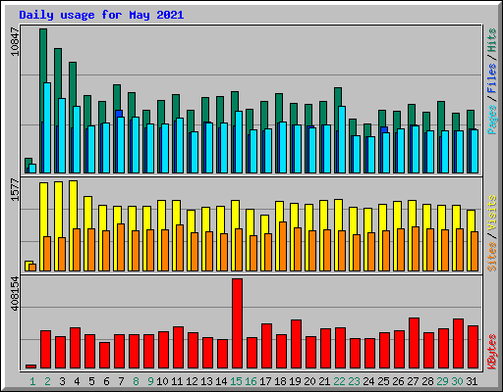Click day 11 on the x-axis

[177, 381]
